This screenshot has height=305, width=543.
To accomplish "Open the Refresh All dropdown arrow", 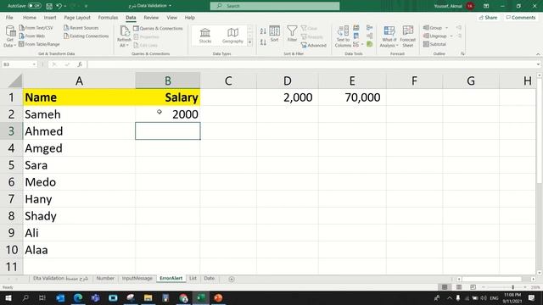I will point(127,45).
